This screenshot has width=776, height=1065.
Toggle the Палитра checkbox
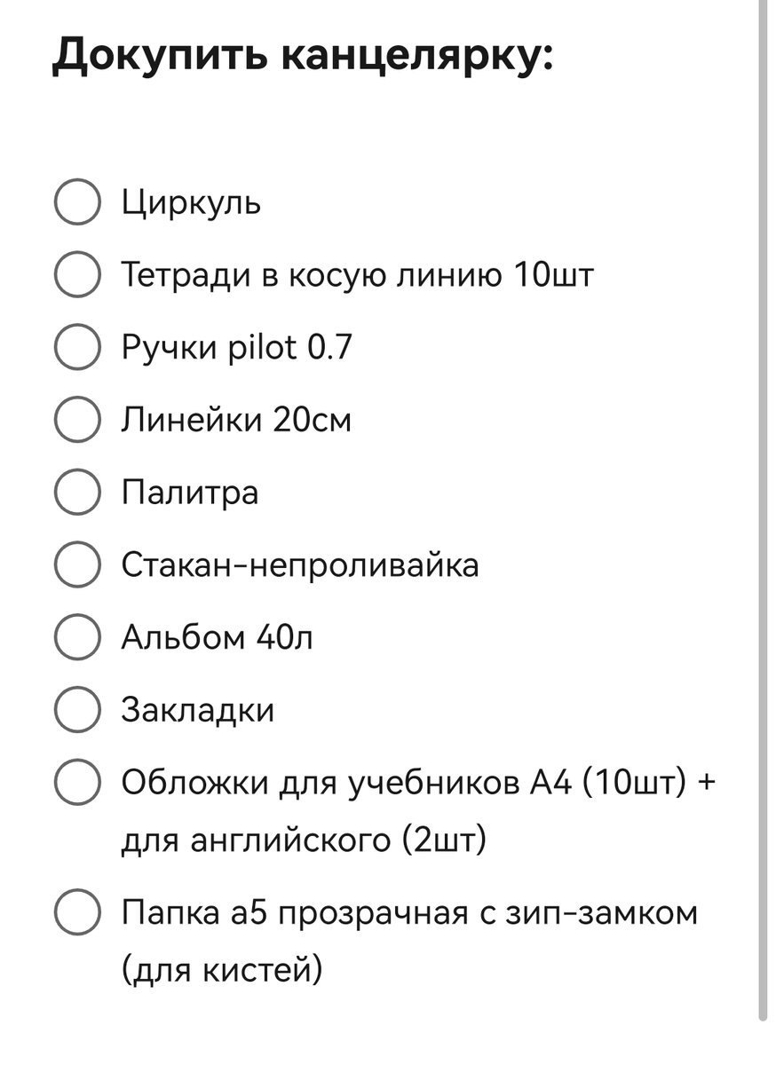click(x=77, y=493)
